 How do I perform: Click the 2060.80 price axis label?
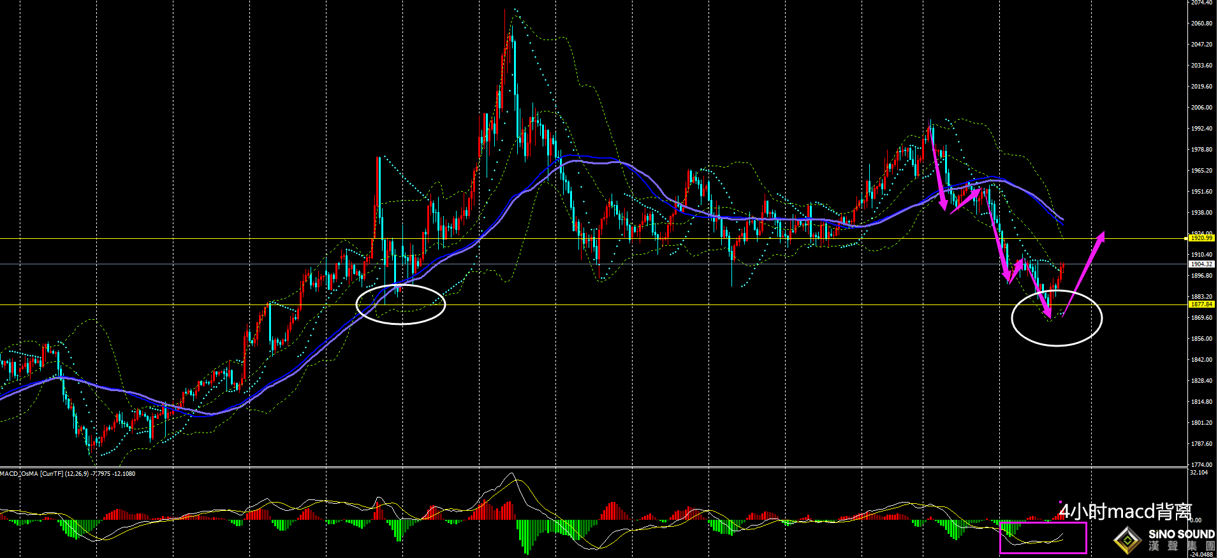click(x=1201, y=24)
